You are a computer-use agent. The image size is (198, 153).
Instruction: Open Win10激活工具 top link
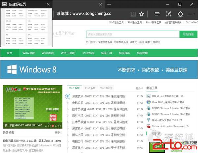153,22
